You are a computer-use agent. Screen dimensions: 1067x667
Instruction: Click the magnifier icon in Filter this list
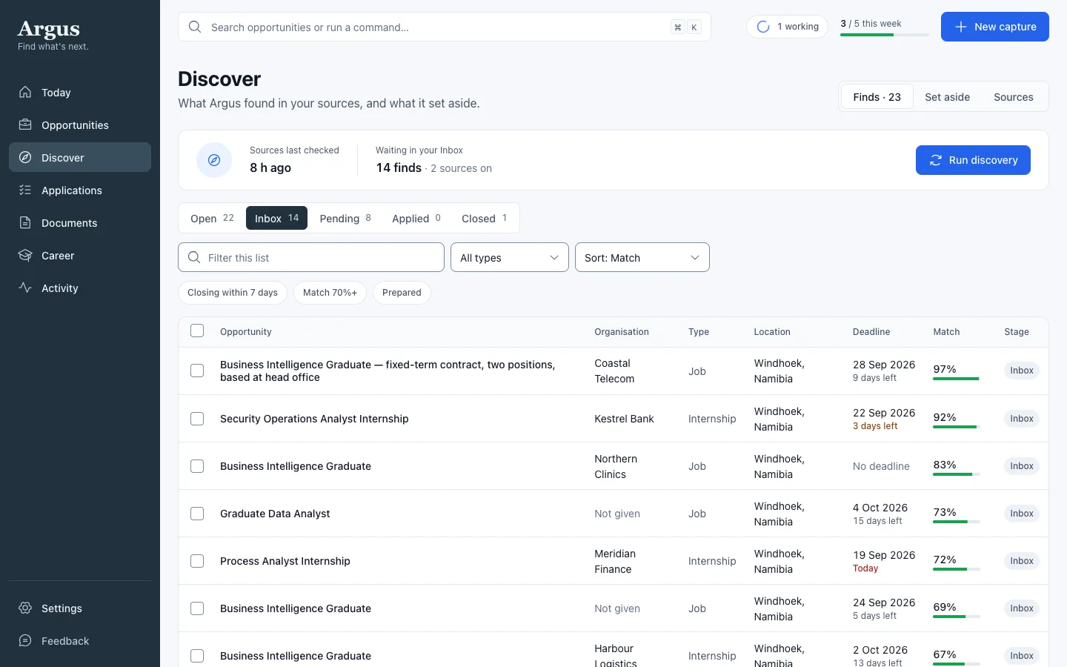(x=194, y=257)
